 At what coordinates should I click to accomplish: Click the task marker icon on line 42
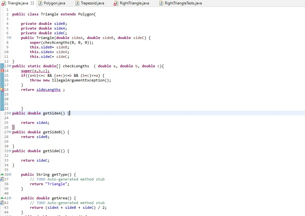[2, 203]
